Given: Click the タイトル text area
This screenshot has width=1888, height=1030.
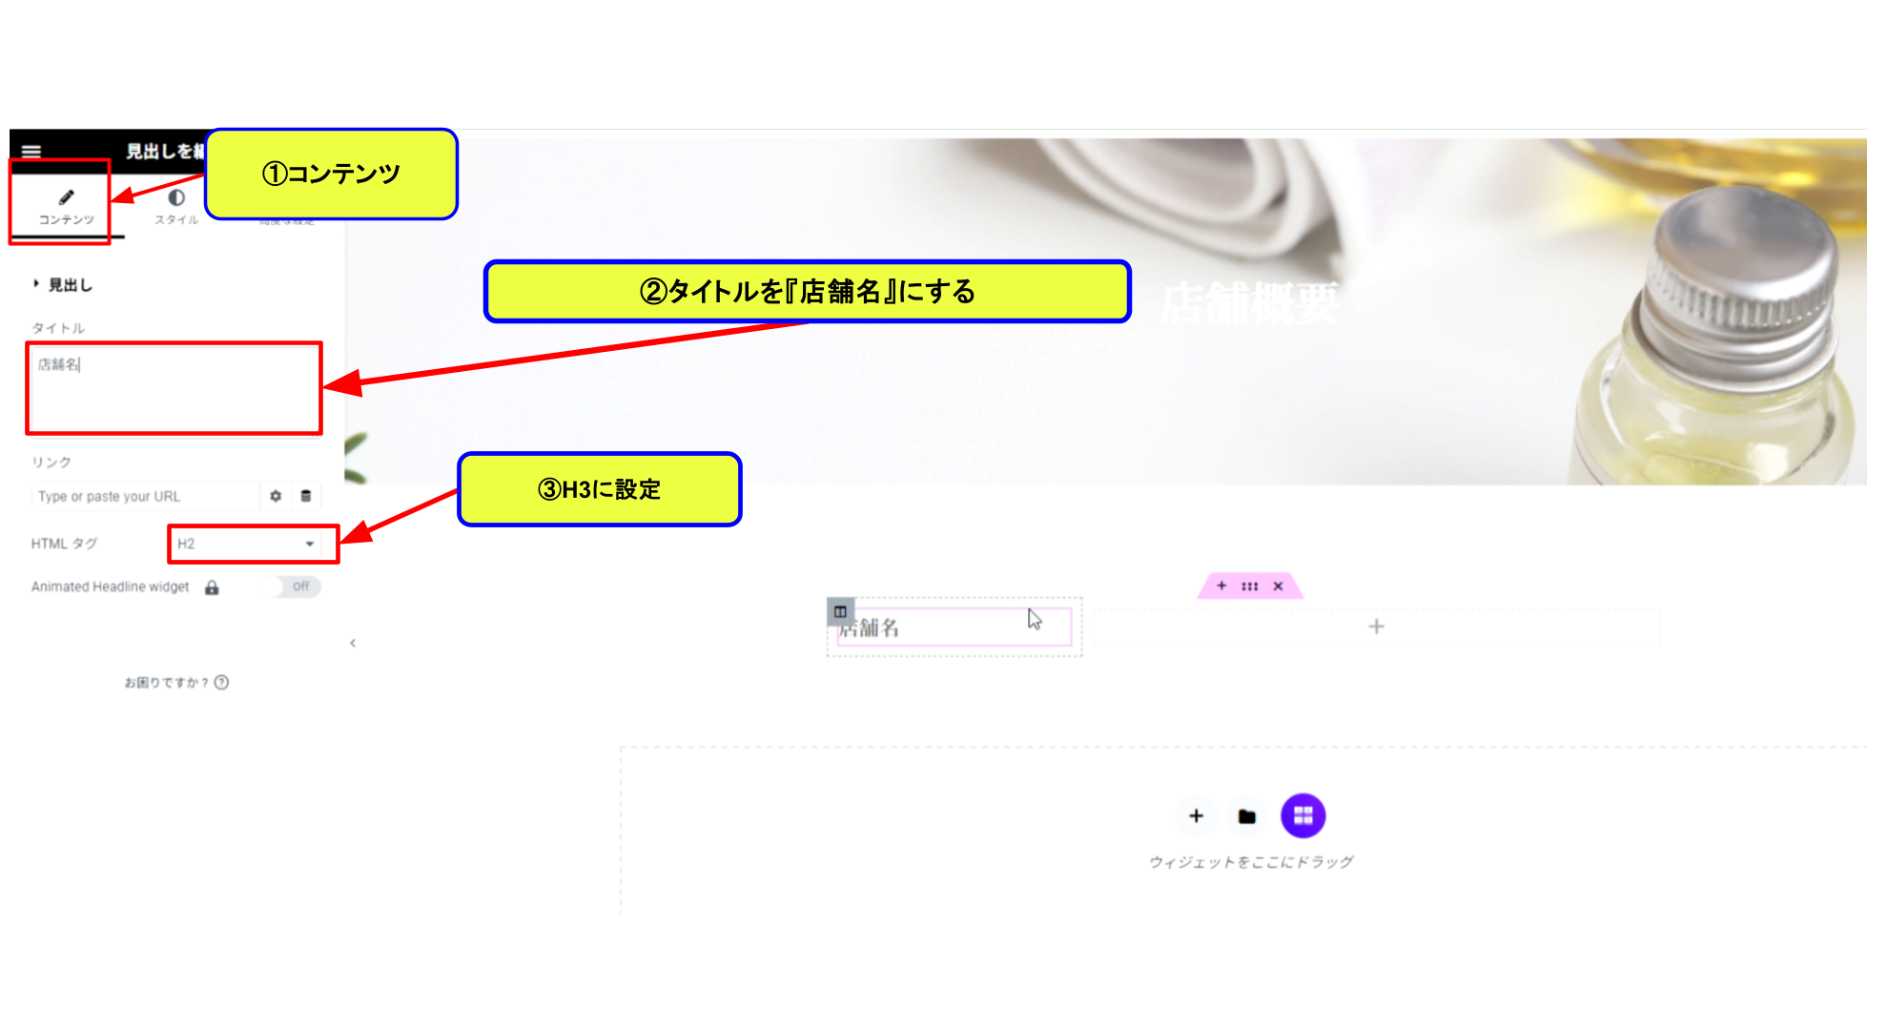Looking at the screenshot, I should 174,388.
